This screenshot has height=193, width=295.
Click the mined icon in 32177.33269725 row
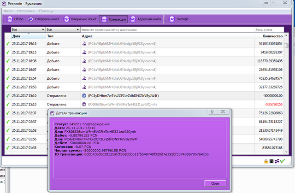pos(84,87)
